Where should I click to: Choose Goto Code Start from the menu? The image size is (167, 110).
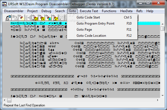(102, 17)
